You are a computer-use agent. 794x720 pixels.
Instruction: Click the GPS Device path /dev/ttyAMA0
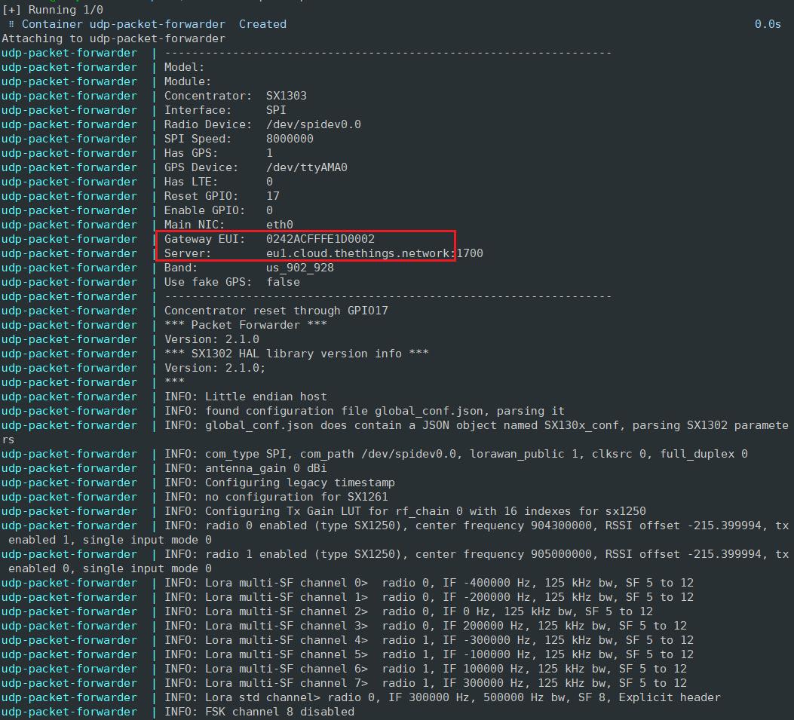306,167
